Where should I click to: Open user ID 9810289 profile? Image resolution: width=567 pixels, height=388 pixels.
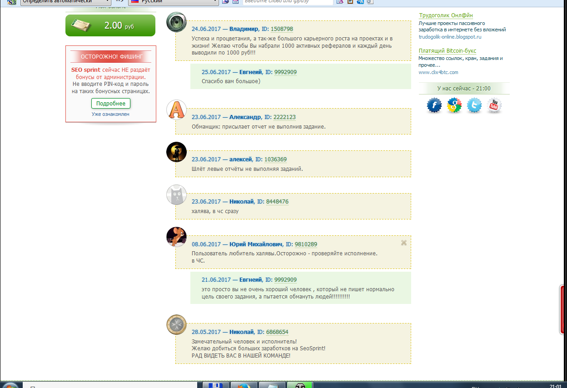(x=306, y=244)
